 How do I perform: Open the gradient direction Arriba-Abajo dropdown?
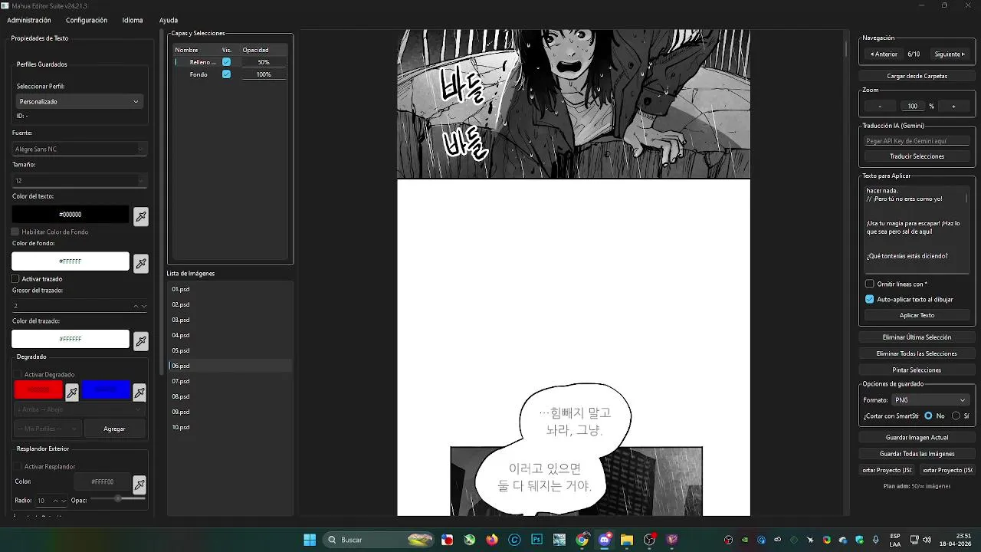tap(79, 409)
